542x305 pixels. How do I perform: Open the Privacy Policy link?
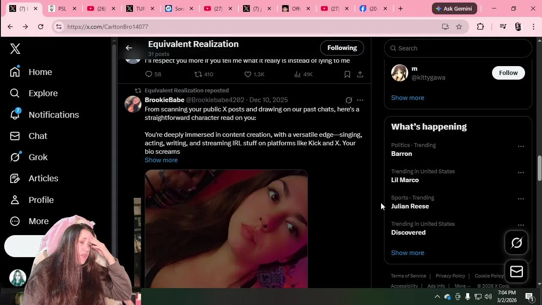[x=450, y=276]
